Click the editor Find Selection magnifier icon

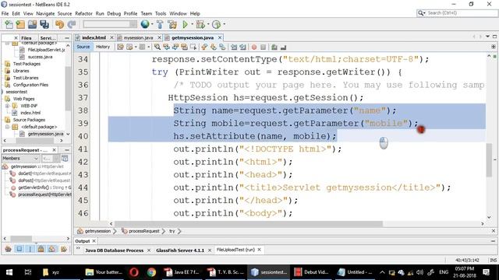coord(157,47)
